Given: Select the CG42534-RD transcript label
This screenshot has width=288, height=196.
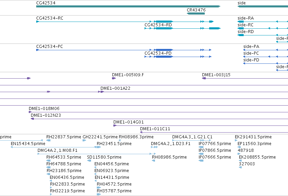Looking at the screenshot, I should [x=158, y=25].
